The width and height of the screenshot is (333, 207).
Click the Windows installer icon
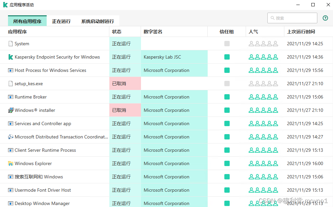[x=10, y=110]
